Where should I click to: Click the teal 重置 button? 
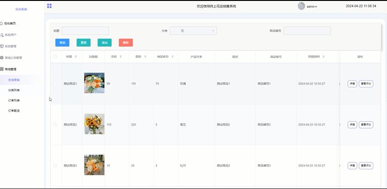point(84,43)
